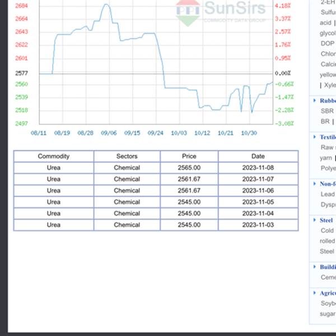This screenshot has width=336, height=336.
Task: Open the DOP commodity link in sidebar
Action: pyautogui.click(x=328, y=43)
